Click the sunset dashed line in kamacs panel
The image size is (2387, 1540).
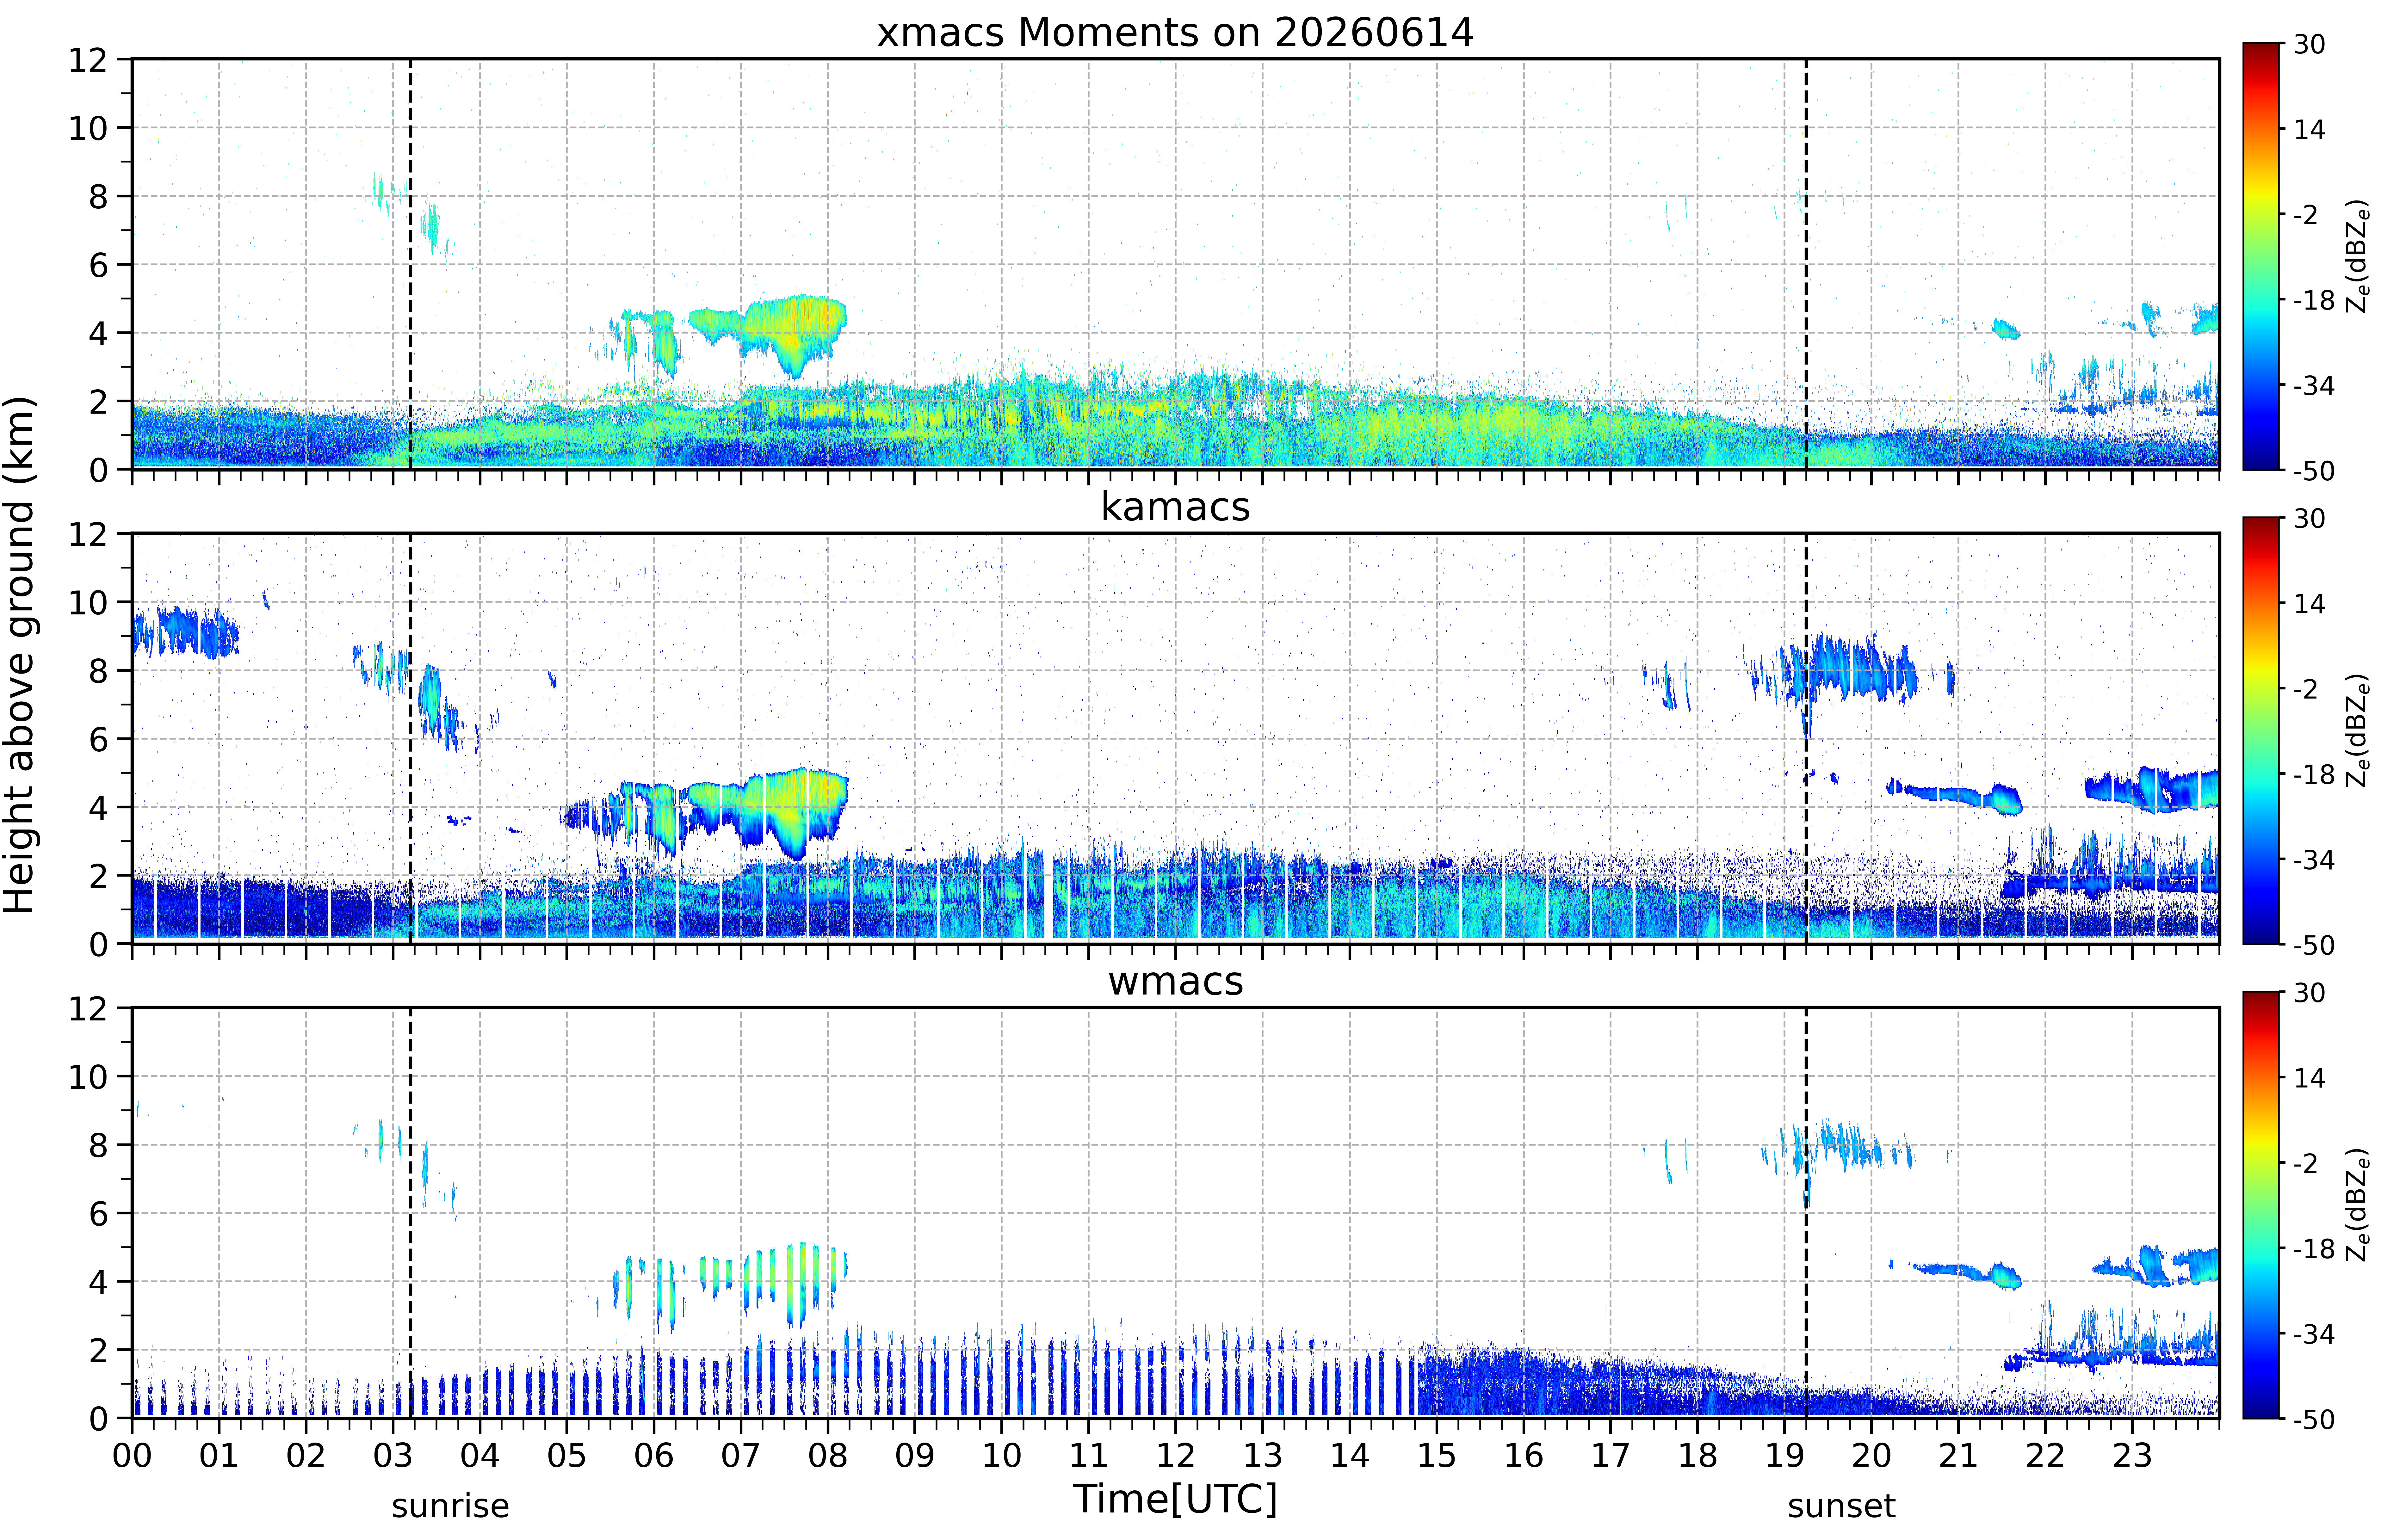(1806, 738)
